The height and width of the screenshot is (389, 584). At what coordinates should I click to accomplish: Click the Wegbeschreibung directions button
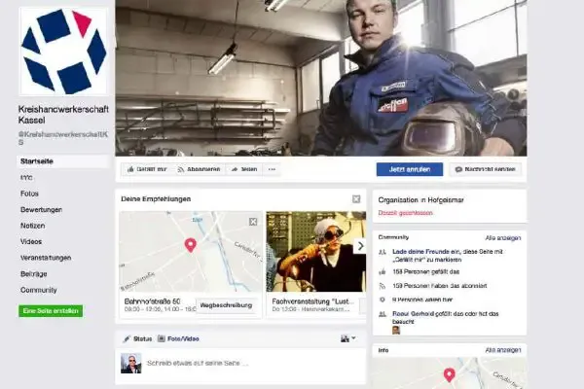226,305
